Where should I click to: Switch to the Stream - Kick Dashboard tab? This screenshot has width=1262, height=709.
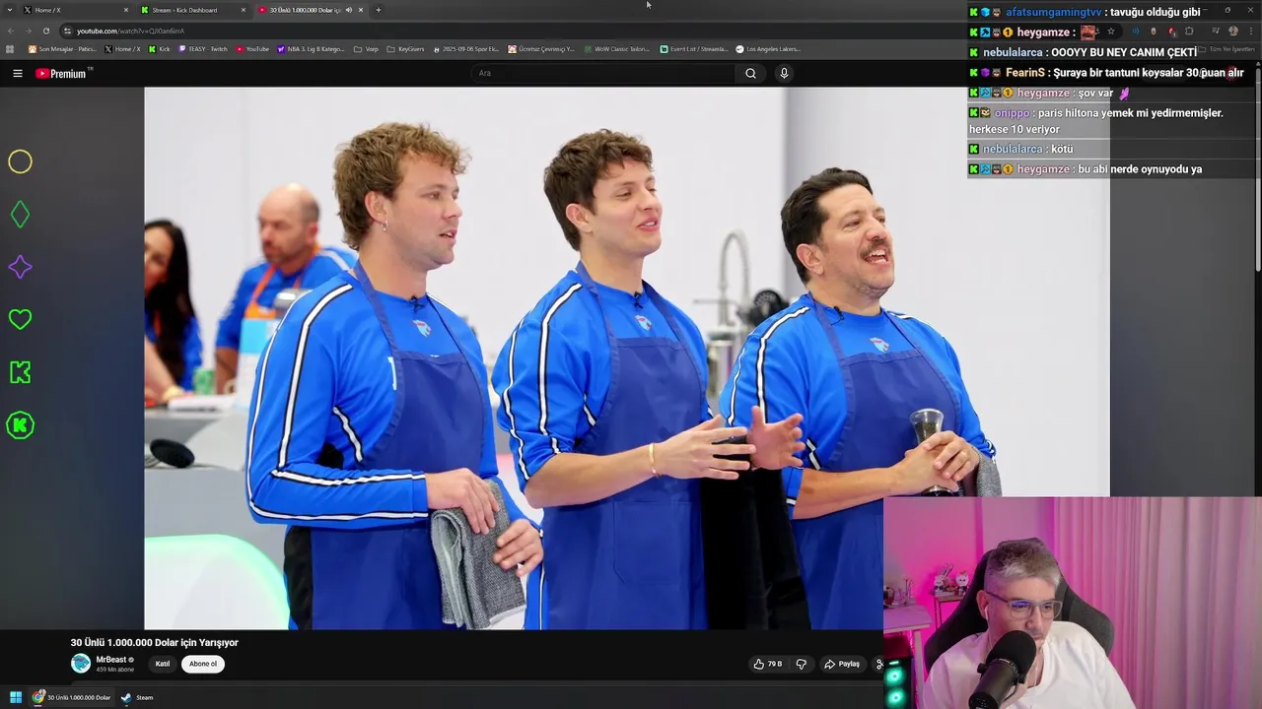[x=193, y=10]
